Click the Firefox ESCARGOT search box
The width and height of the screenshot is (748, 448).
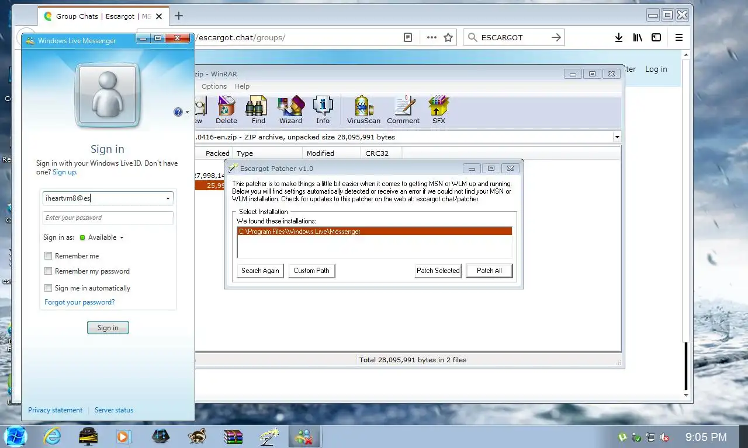514,37
